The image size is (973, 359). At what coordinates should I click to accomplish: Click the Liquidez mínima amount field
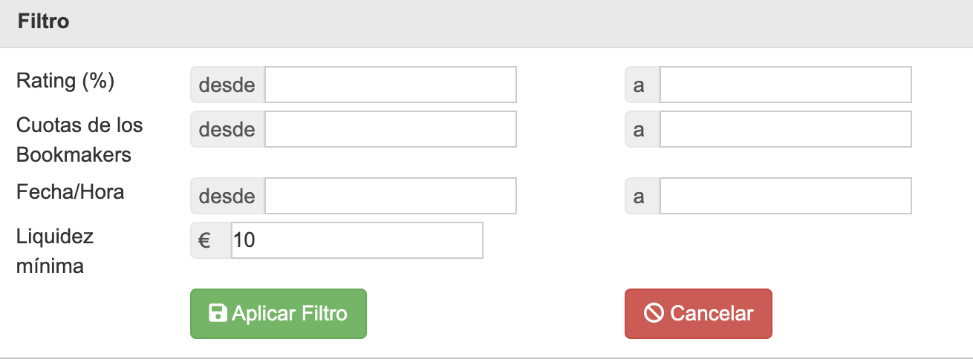[357, 240]
